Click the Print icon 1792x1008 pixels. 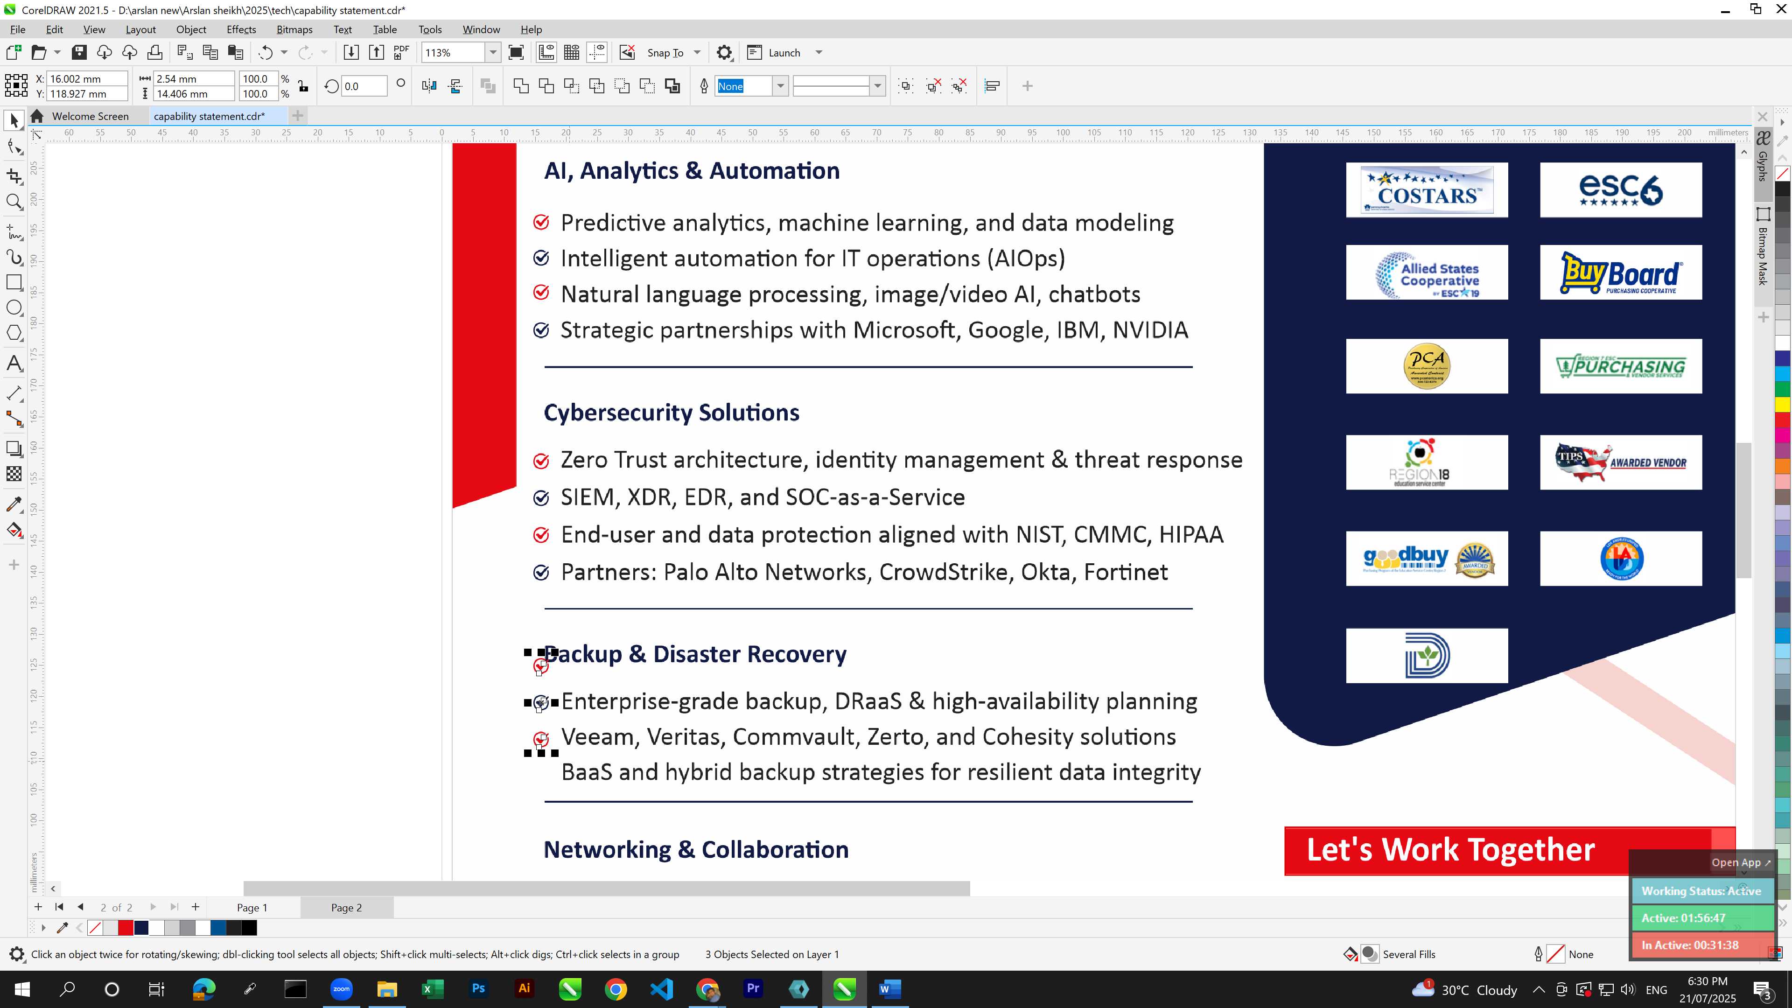pos(154,52)
